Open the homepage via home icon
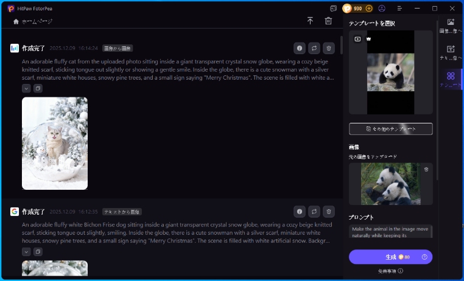464x281 pixels. 16,21
